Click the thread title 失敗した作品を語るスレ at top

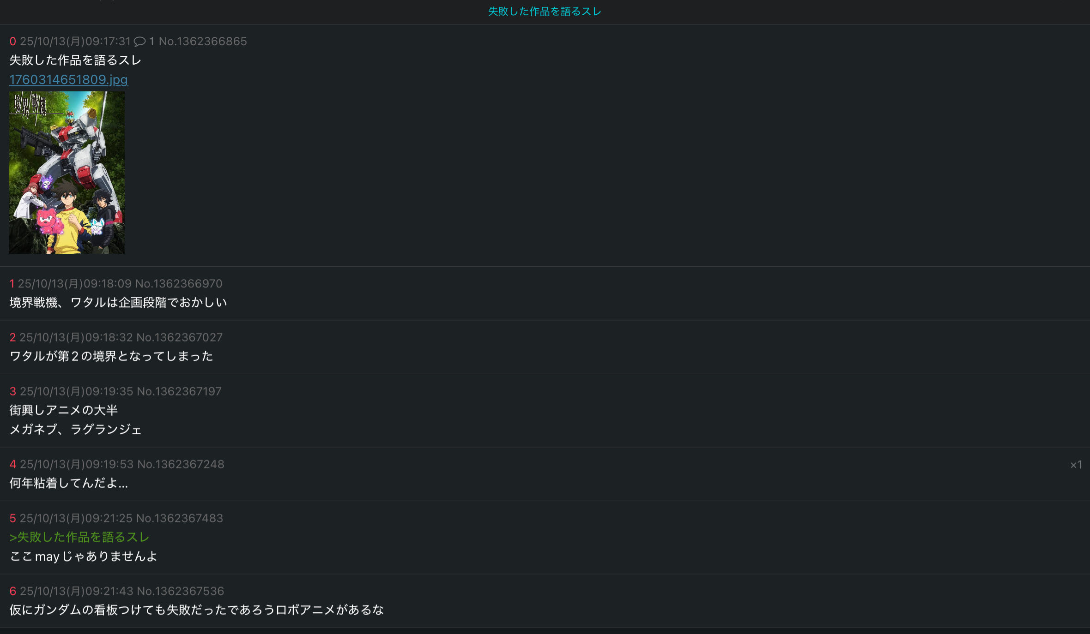[545, 12]
